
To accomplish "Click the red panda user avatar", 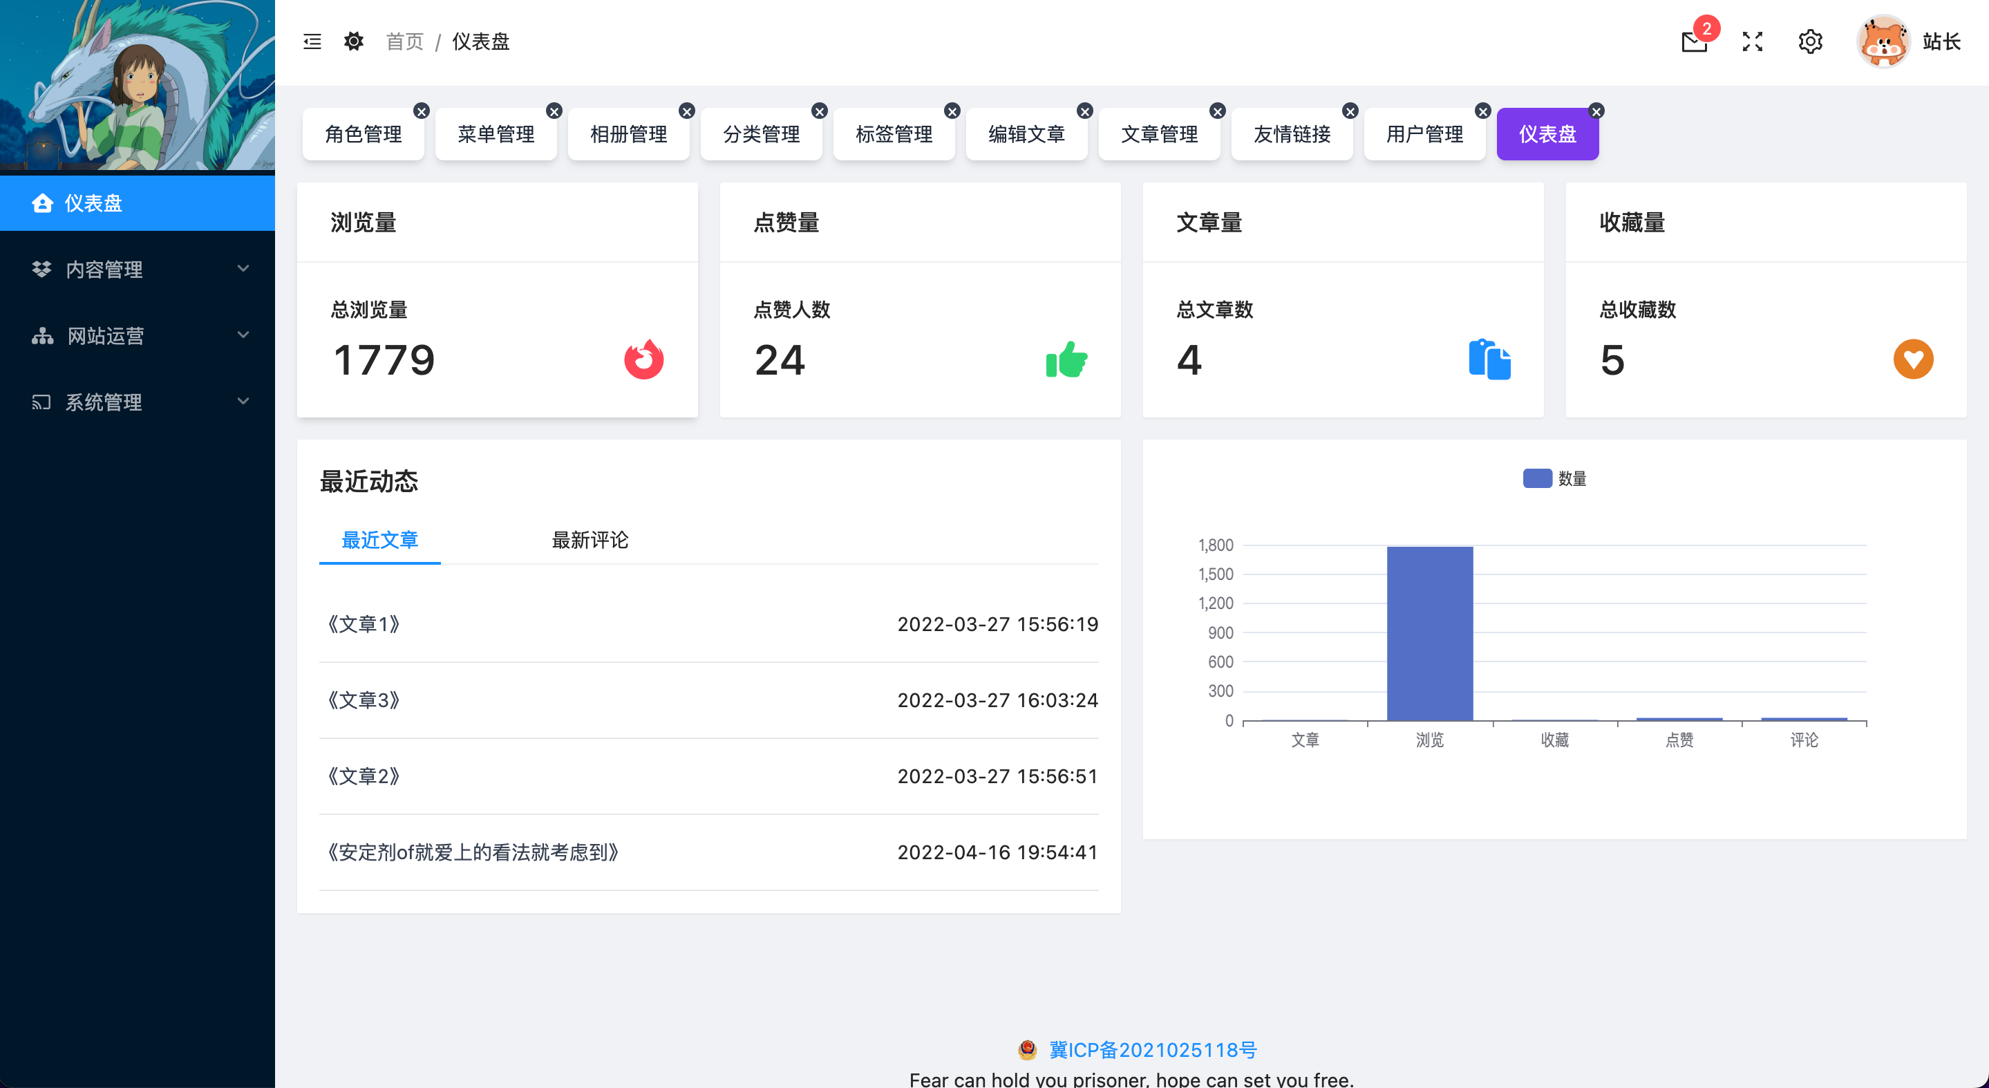I will 1883,41.
